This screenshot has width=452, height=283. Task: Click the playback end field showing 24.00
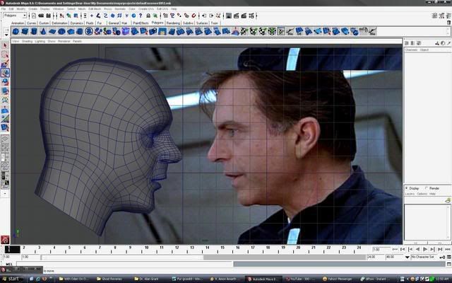[374, 257]
